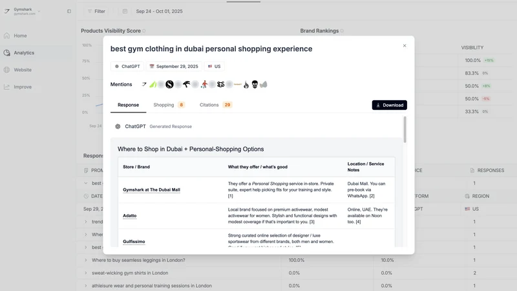Go to Home in the sidebar

[x=20, y=36]
